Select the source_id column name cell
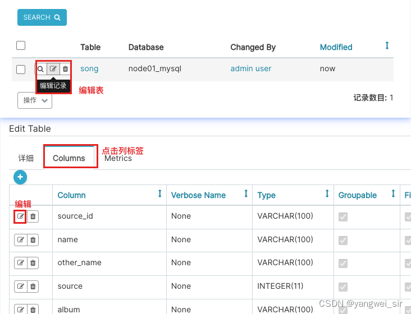Screen dimensions: 411x314 pyautogui.click(x=75, y=216)
